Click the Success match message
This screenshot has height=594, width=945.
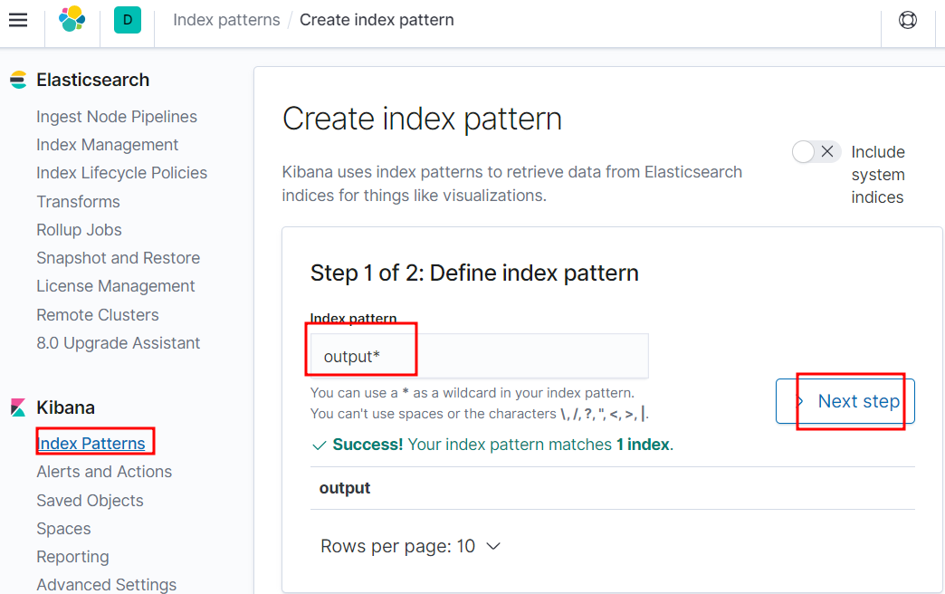click(x=492, y=445)
